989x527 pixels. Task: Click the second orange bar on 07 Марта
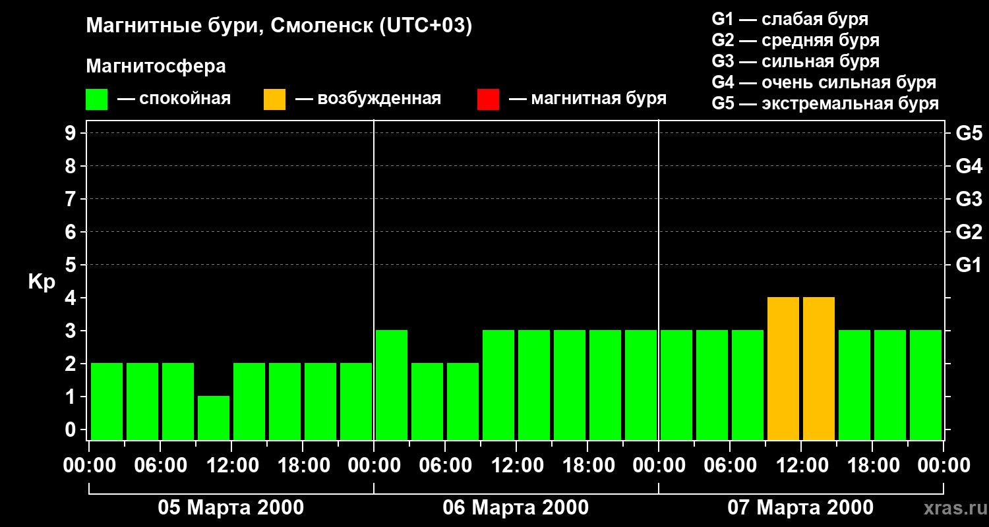click(819, 368)
